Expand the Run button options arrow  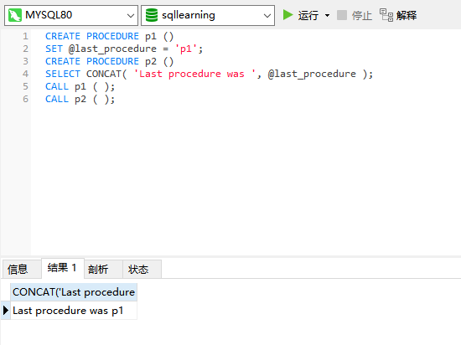tap(327, 15)
